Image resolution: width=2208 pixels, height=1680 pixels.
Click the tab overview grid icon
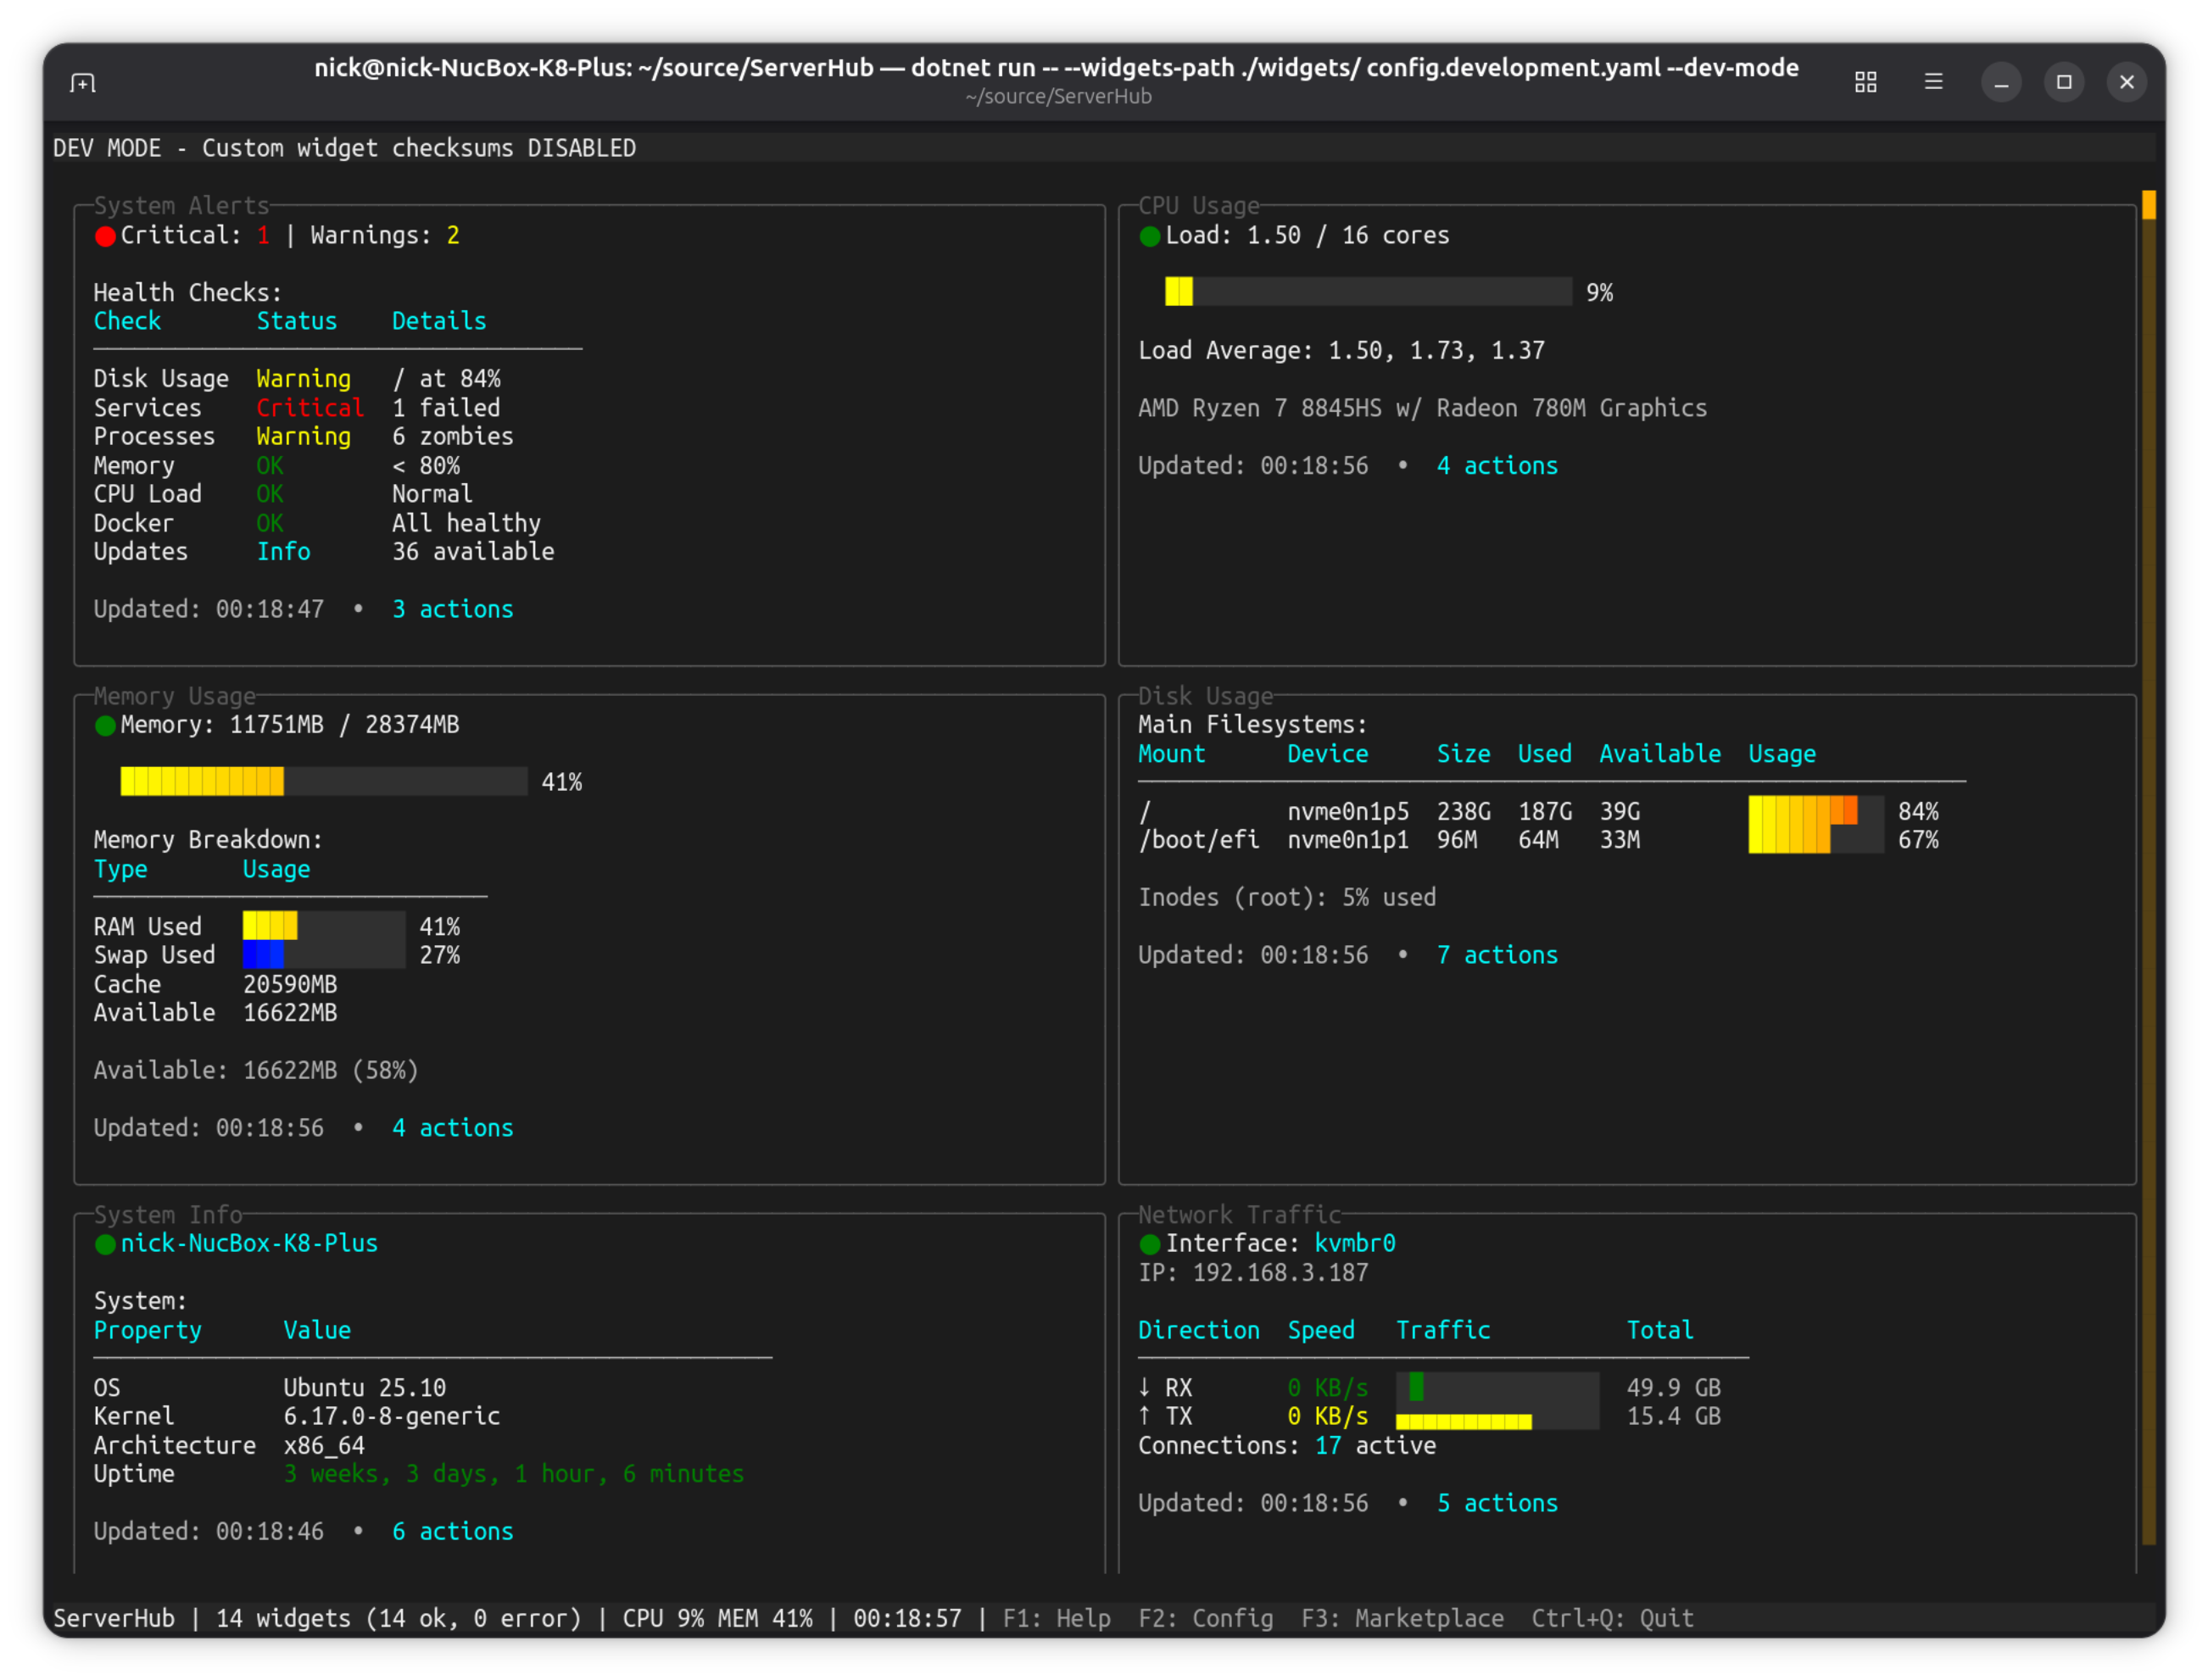tap(1865, 82)
